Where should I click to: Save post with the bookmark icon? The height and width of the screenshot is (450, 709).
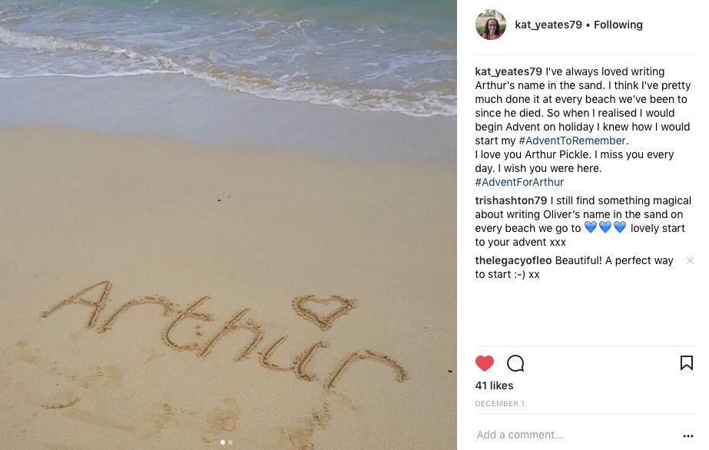687,362
